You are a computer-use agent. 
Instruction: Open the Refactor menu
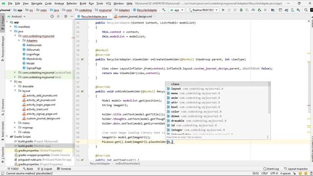(71, 3)
